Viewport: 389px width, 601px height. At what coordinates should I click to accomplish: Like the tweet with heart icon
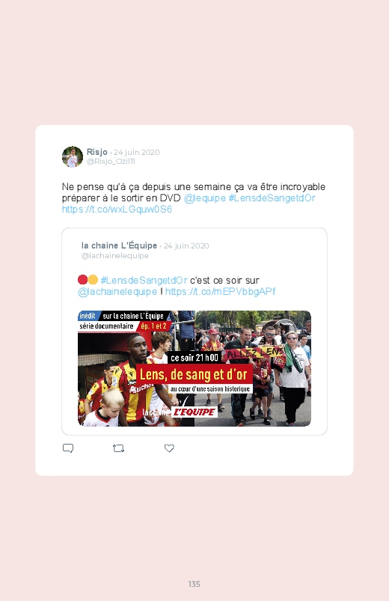pyautogui.click(x=169, y=448)
